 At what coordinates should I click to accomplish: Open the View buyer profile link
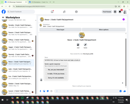pos(88,54)
